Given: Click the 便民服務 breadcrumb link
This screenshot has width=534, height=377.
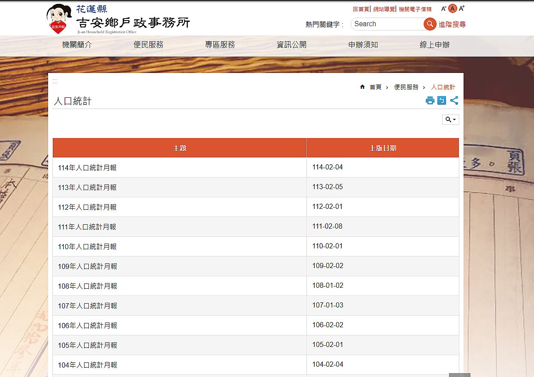Looking at the screenshot, I should click(x=406, y=87).
